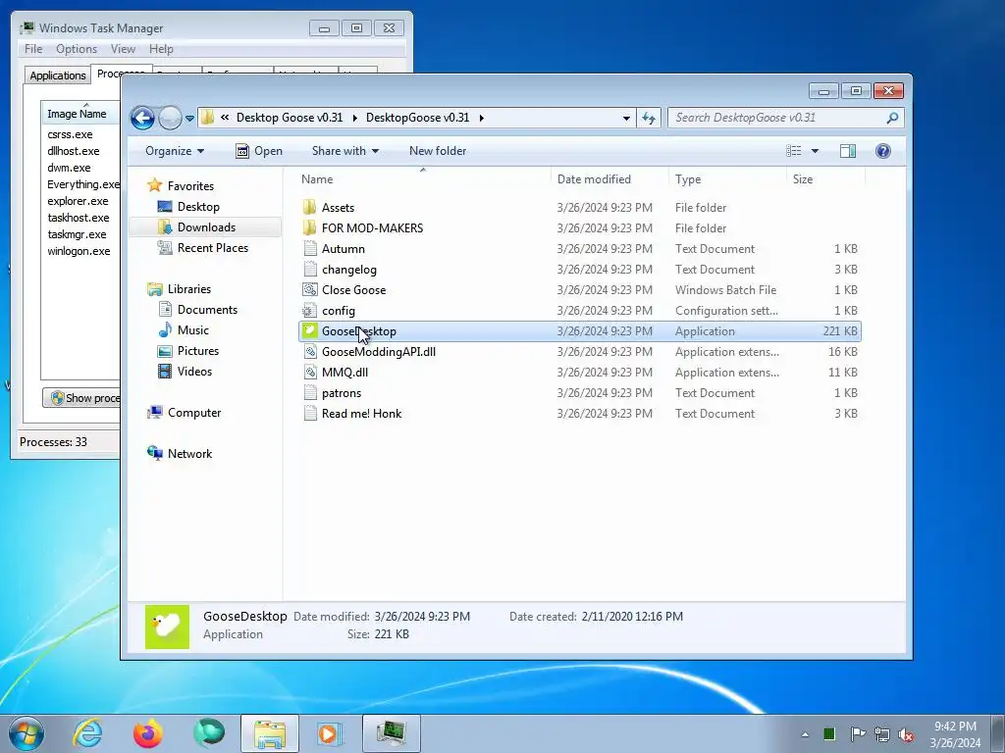1005x753 pixels.
Task: Open the recent locations dropdown arrow
Action: pos(189,119)
